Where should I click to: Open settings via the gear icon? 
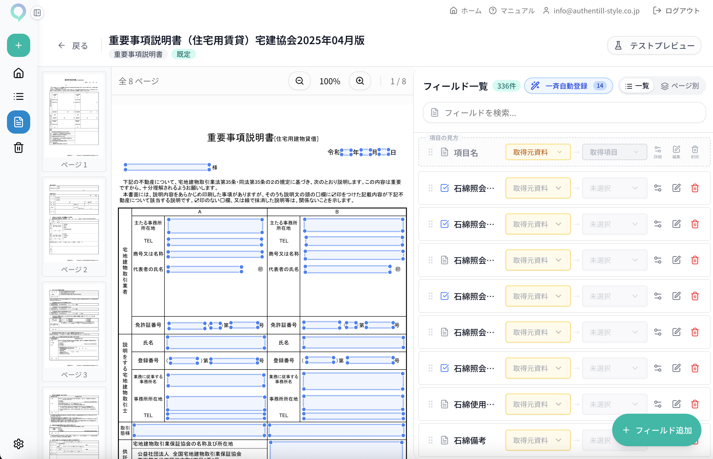click(x=19, y=444)
